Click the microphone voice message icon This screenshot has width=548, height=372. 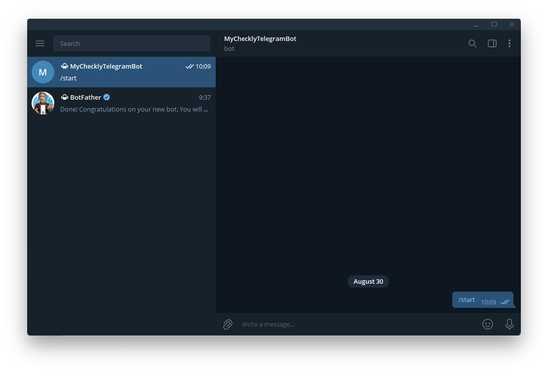509,324
